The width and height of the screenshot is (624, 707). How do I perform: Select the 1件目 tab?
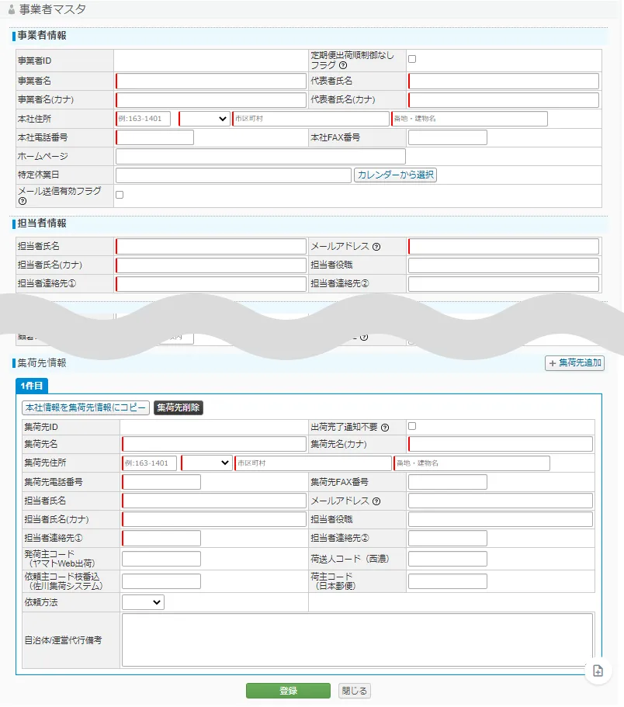tap(33, 386)
